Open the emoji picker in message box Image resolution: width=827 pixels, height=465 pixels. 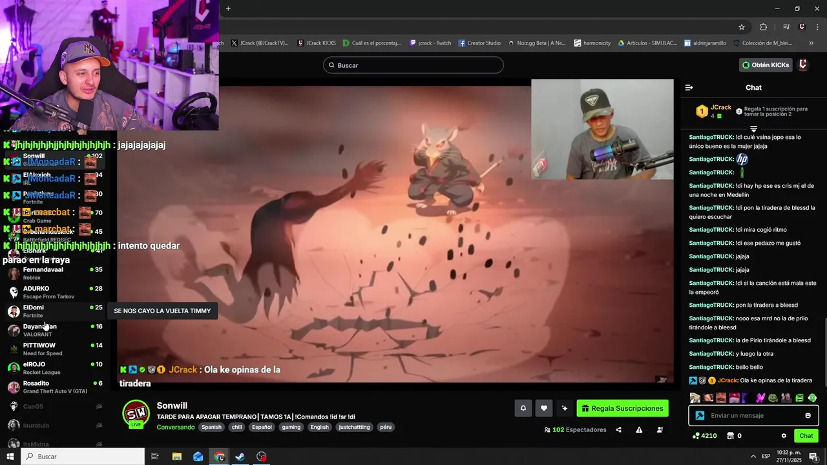point(808,415)
